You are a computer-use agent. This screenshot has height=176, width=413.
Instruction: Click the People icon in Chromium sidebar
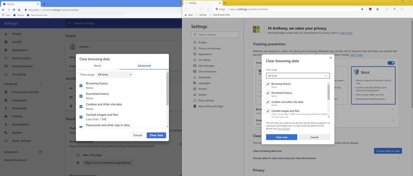tap(6, 34)
